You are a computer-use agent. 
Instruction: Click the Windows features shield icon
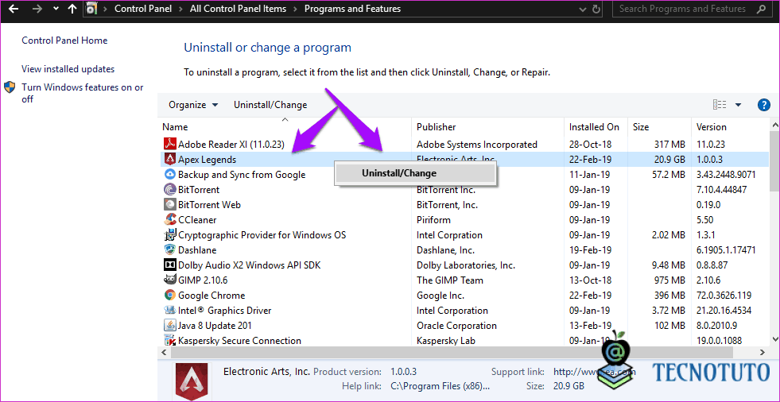(10, 87)
